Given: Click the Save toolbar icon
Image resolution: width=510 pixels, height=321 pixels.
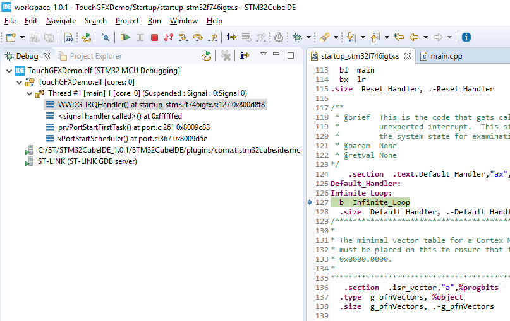Looking at the screenshot, I should [35, 37].
